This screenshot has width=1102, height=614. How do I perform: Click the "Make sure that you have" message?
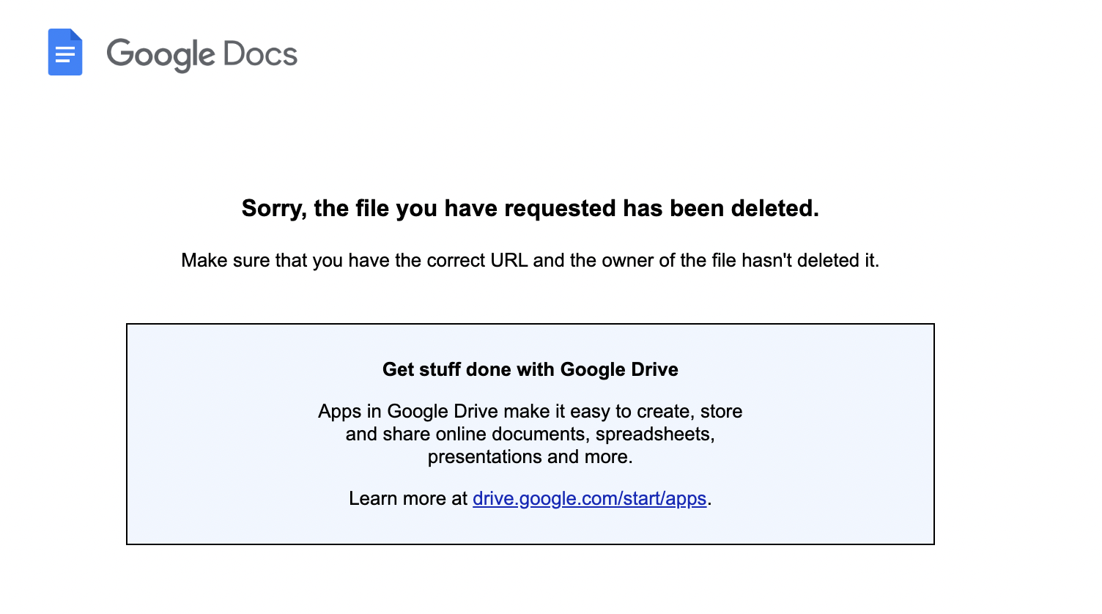click(530, 260)
